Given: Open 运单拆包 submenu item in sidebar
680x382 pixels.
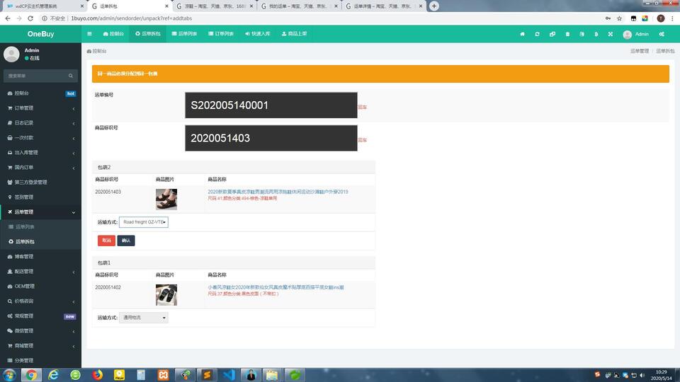Looking at the screenshot, I should click(x=41, y=242).
